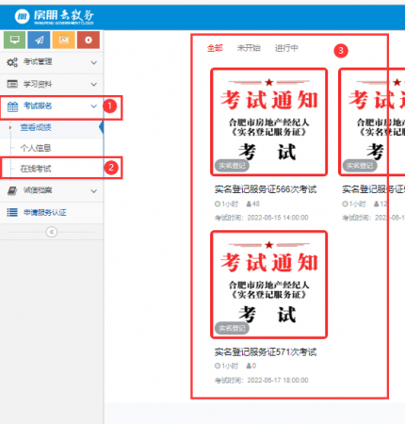Open the title 实名登记服务证571次考试
The height and width of the screenshot is (424, 405).
pos(266,352)
